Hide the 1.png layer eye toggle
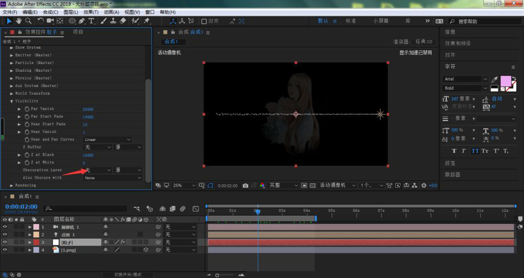This screenshot has height=278, width=524. pyautogui.click(x=5, y=250)
